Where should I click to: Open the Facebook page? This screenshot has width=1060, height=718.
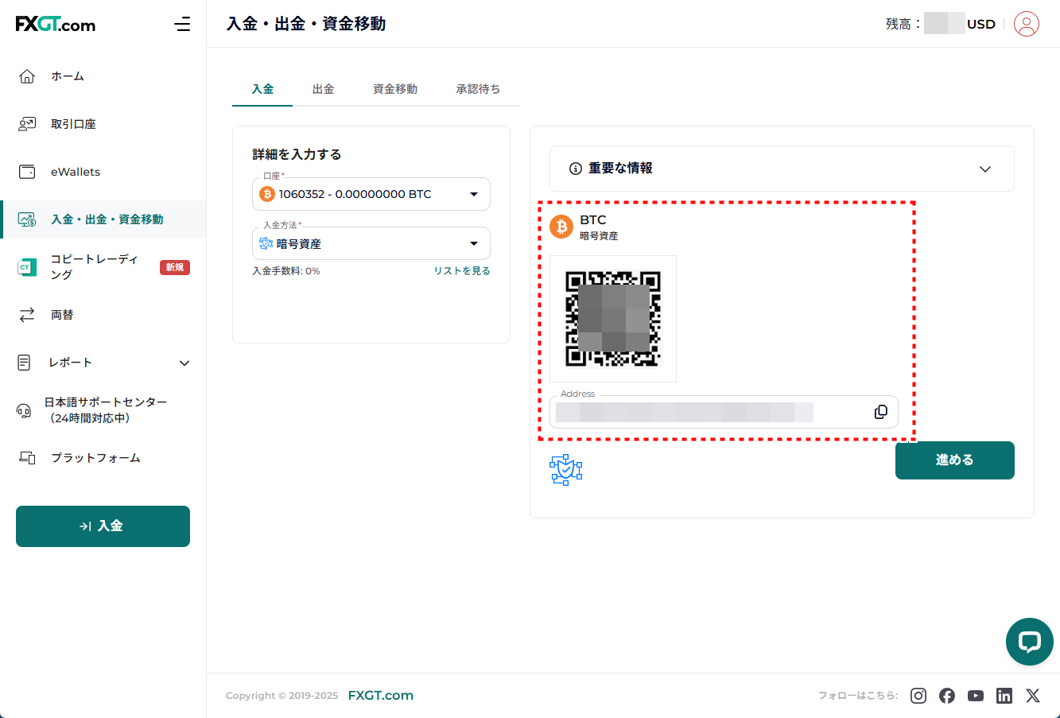[947, 696]
